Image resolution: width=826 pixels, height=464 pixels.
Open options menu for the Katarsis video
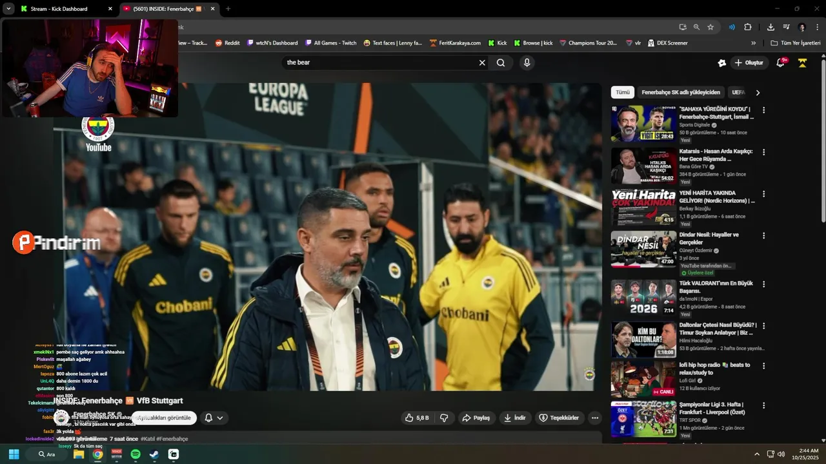[763, 152]
